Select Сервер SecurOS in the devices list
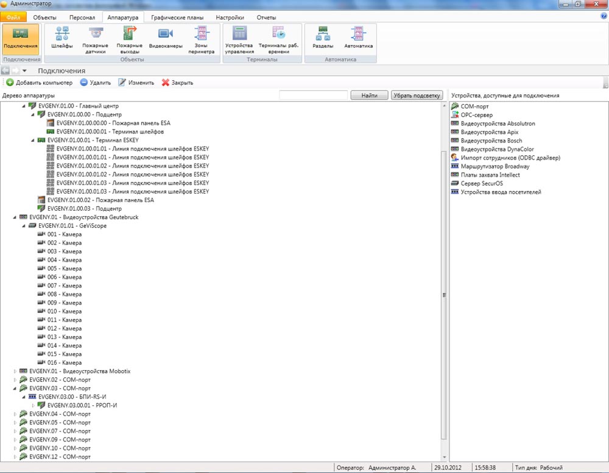Image resolution: width=609 pixels, height=473 pixels. [482, 183]
